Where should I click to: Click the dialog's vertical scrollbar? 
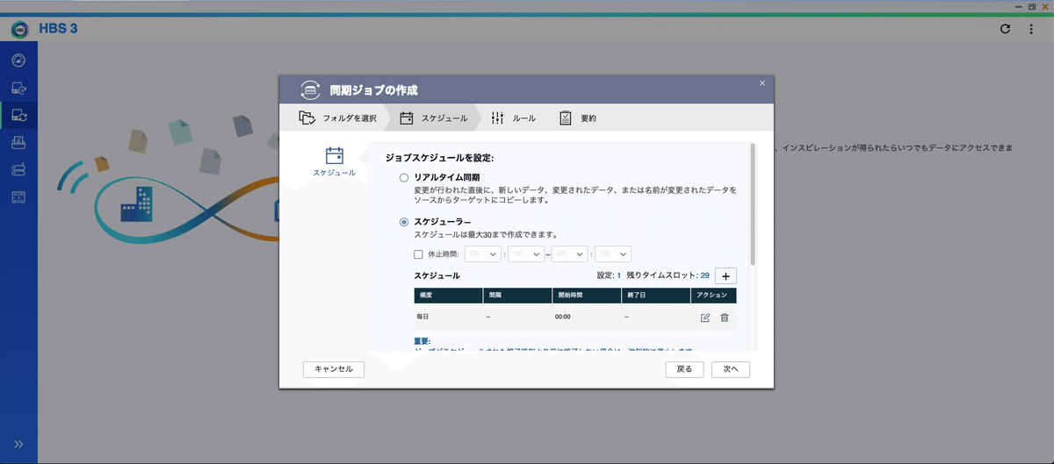[x=753, y=204]
